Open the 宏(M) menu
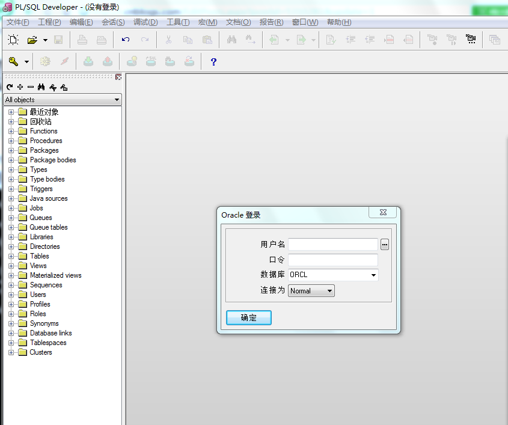Image resolution: width=508 pixels, height=425 pixels. click(207, 22)
